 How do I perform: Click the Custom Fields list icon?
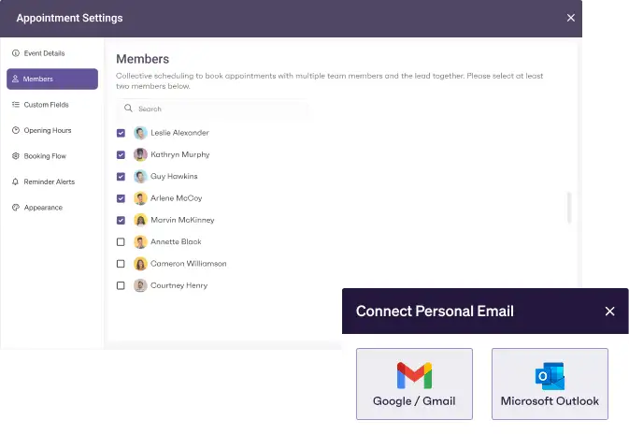(x=16, y=105)
